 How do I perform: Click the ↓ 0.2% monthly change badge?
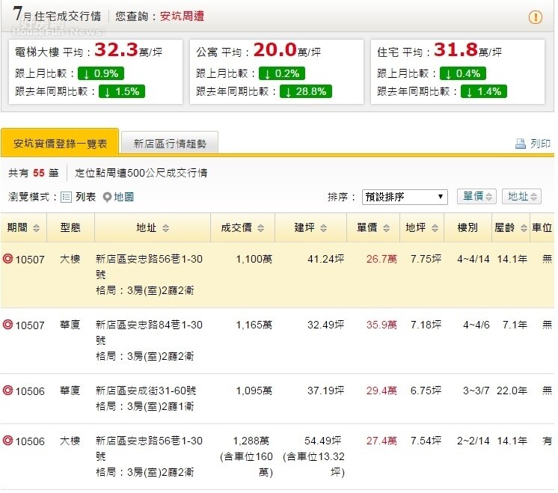(x=282, y=73)
